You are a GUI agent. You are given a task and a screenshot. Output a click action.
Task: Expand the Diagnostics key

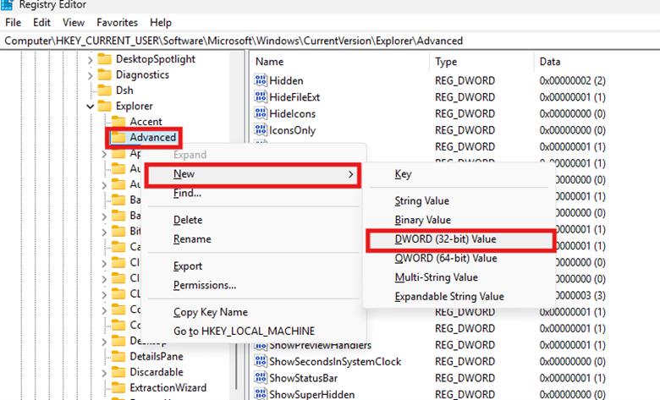[90, 75]
